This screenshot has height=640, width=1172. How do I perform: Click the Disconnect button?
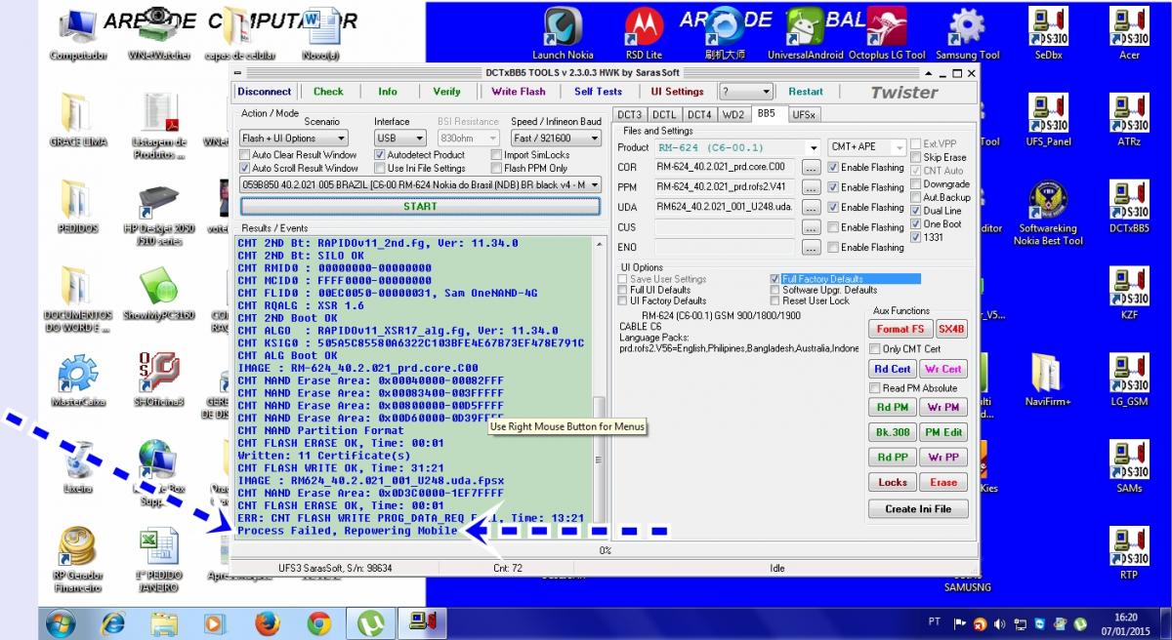click(265, 92)
